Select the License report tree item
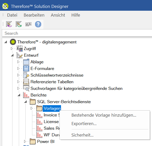152x146 pixels. (51, 121)
